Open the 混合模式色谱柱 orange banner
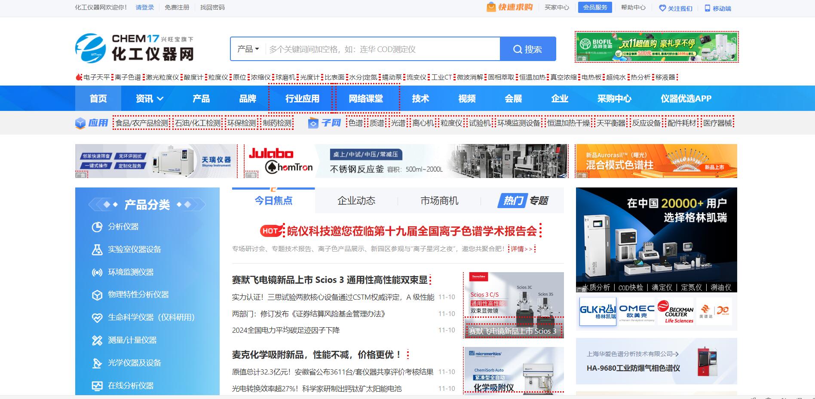This screenshot has width=815, height=399. [656, 161]
